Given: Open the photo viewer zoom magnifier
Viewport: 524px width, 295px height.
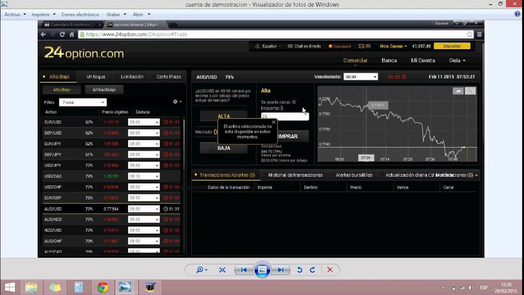Looking at the screenshot, I should pyautogui.click(x=201, y=270).
